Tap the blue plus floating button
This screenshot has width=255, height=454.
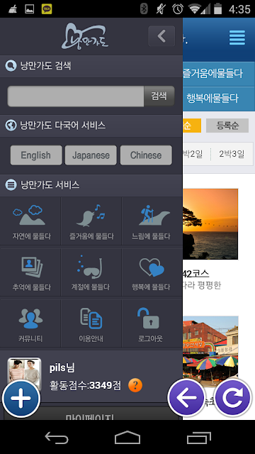coord(21,399)
